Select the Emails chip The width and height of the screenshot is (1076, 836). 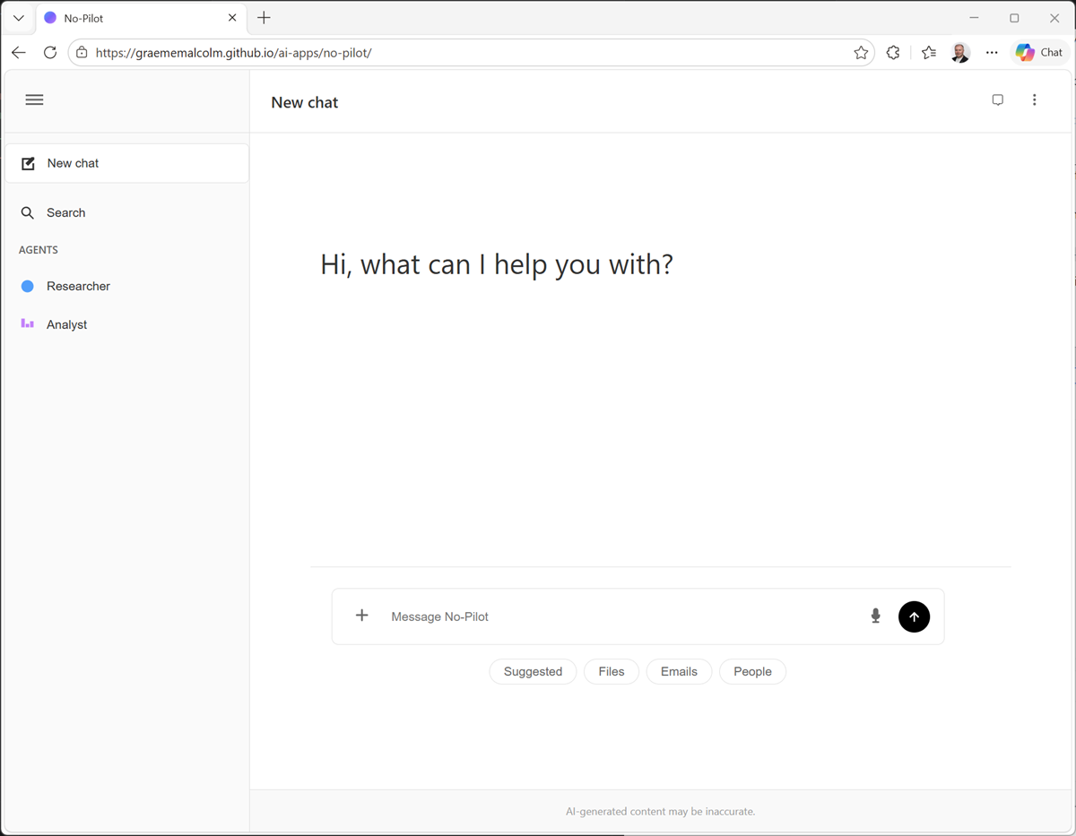(x=679, y=671)
